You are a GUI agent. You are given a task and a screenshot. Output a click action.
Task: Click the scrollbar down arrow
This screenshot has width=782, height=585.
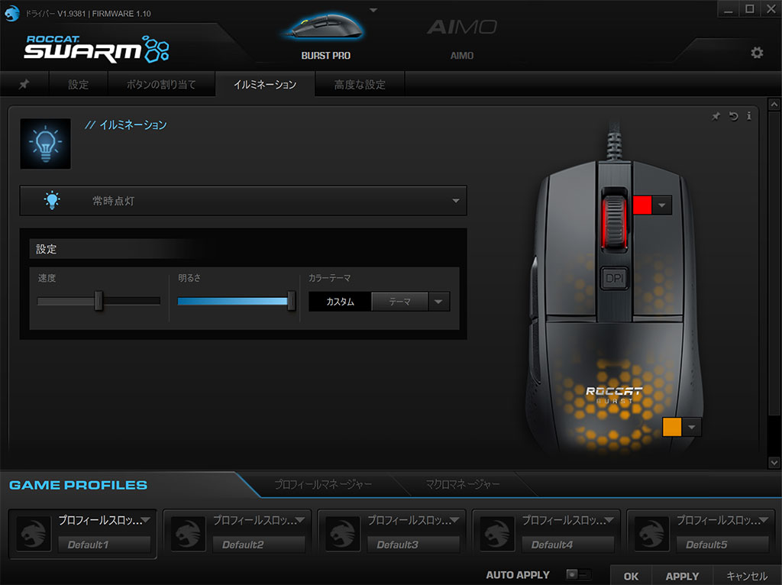pyautogui.click(x=774, y=462)
